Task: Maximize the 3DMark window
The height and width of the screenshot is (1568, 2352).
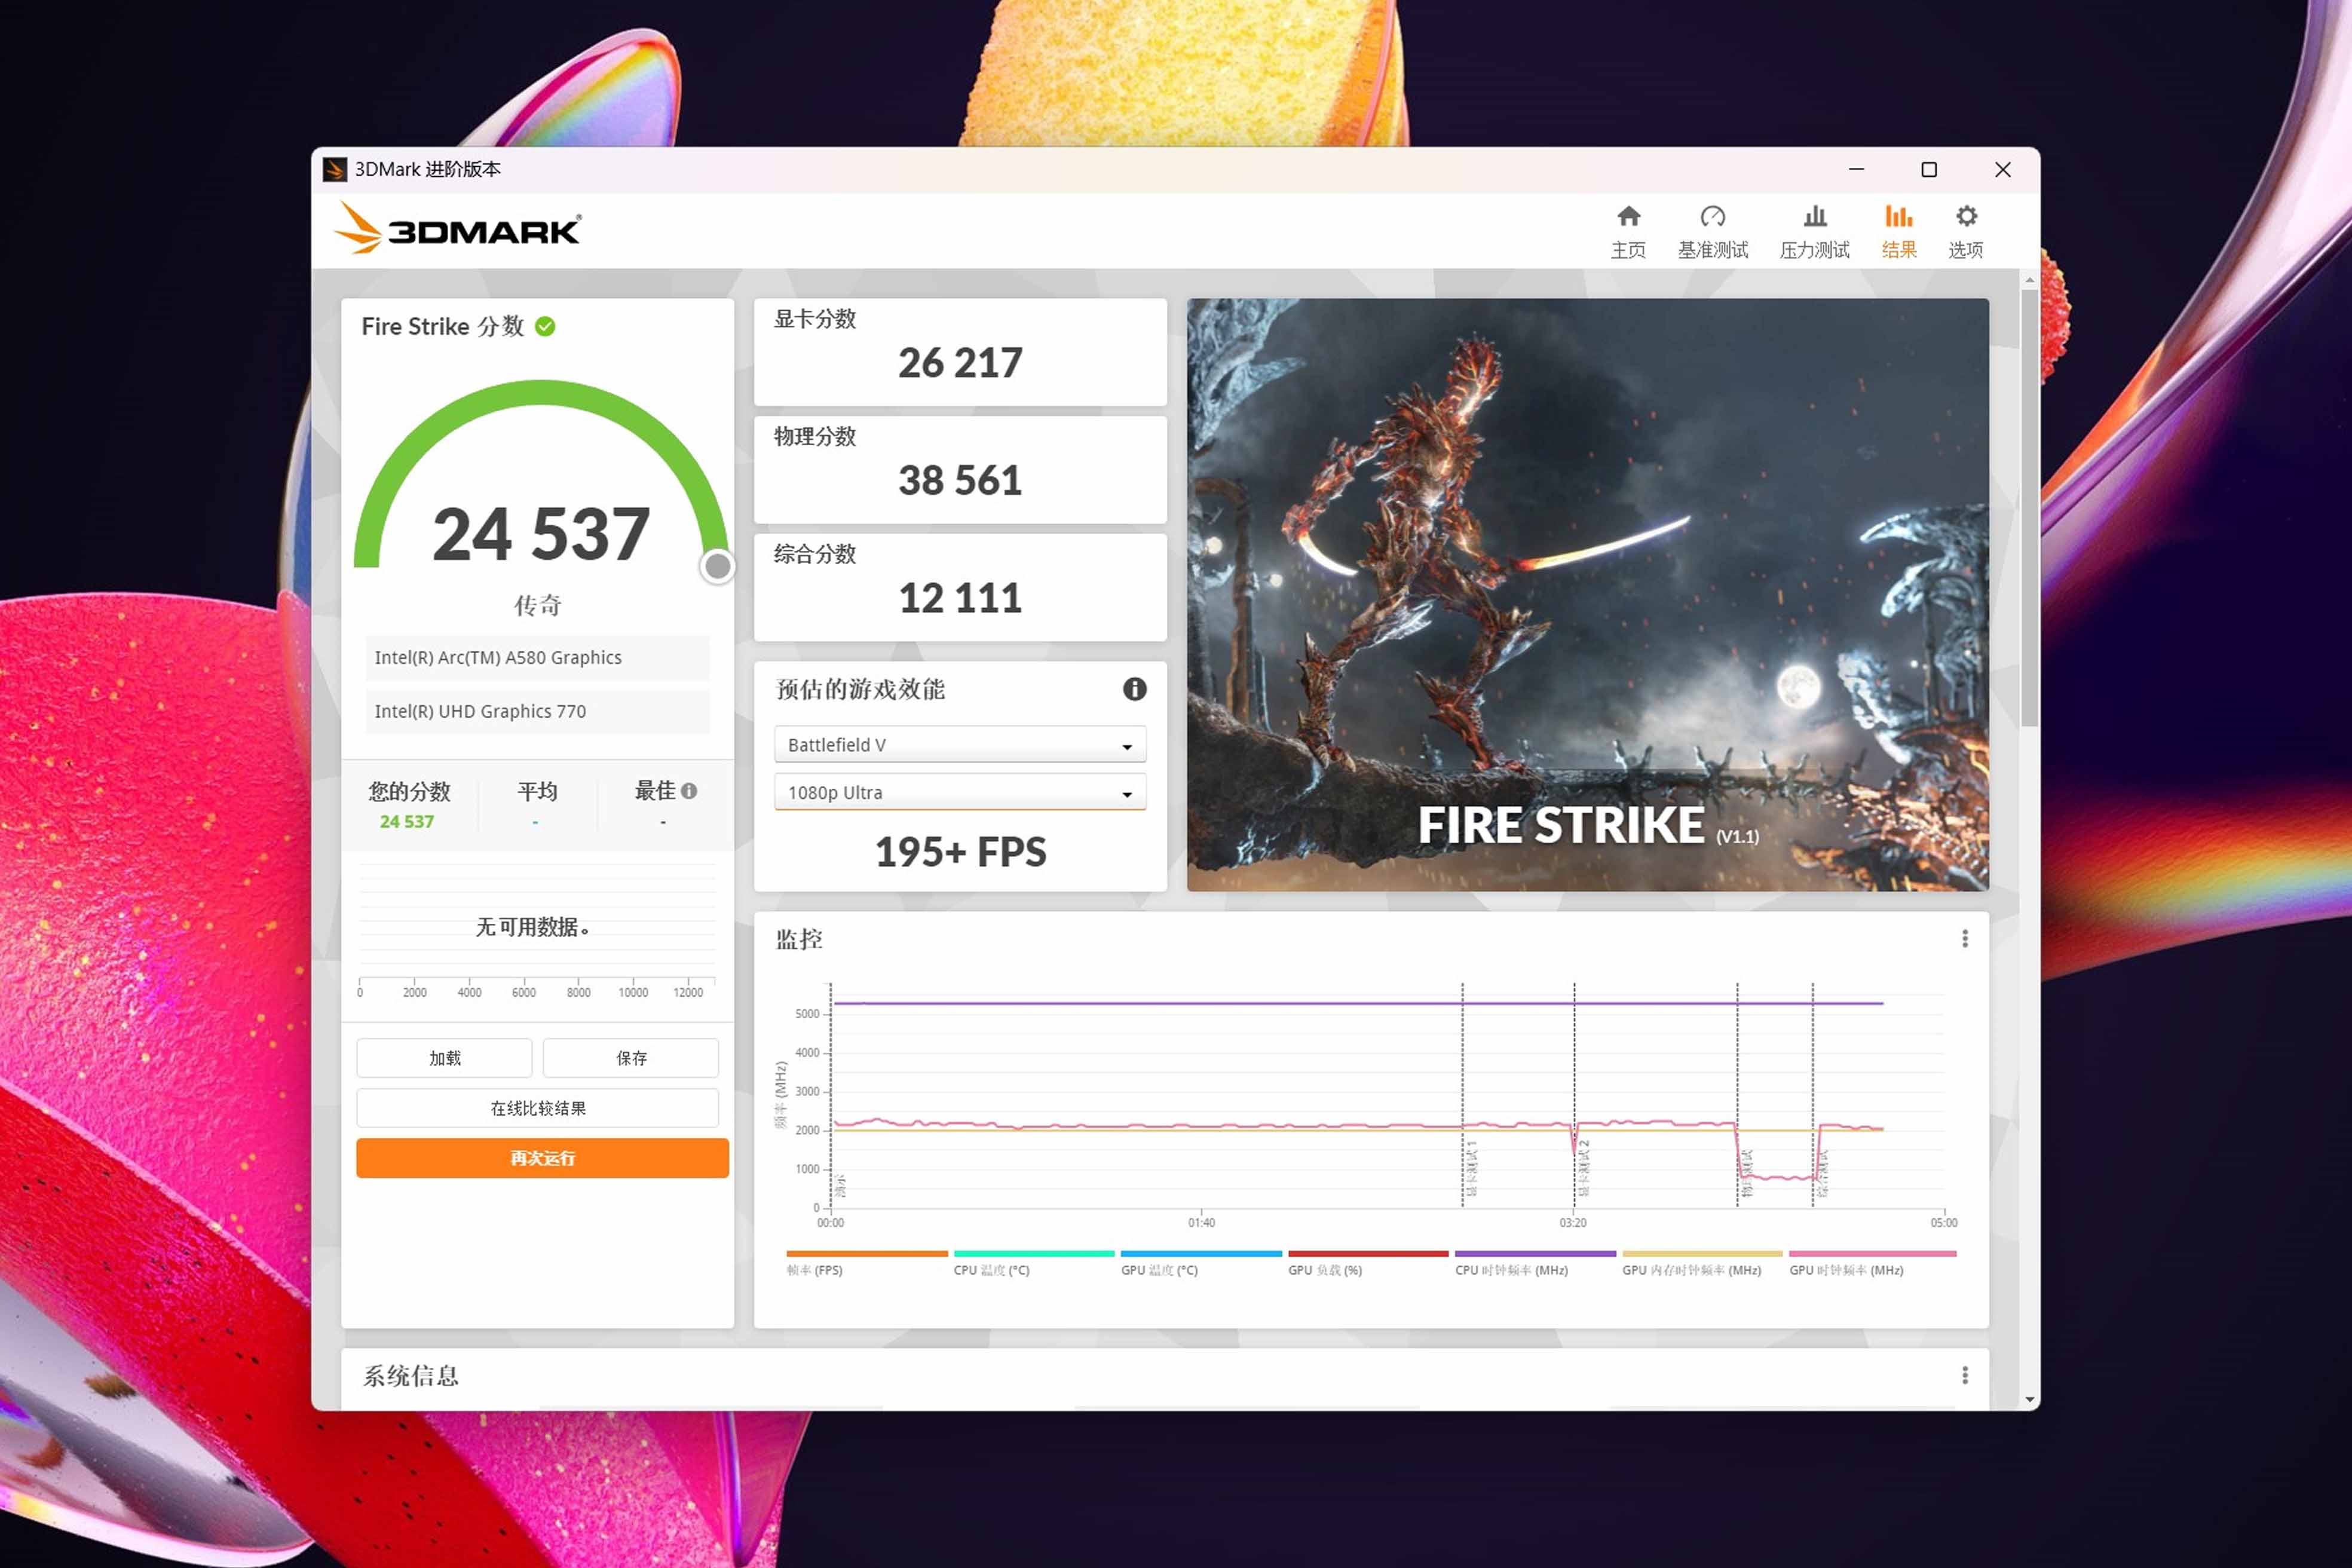Action: (1929, 169)
